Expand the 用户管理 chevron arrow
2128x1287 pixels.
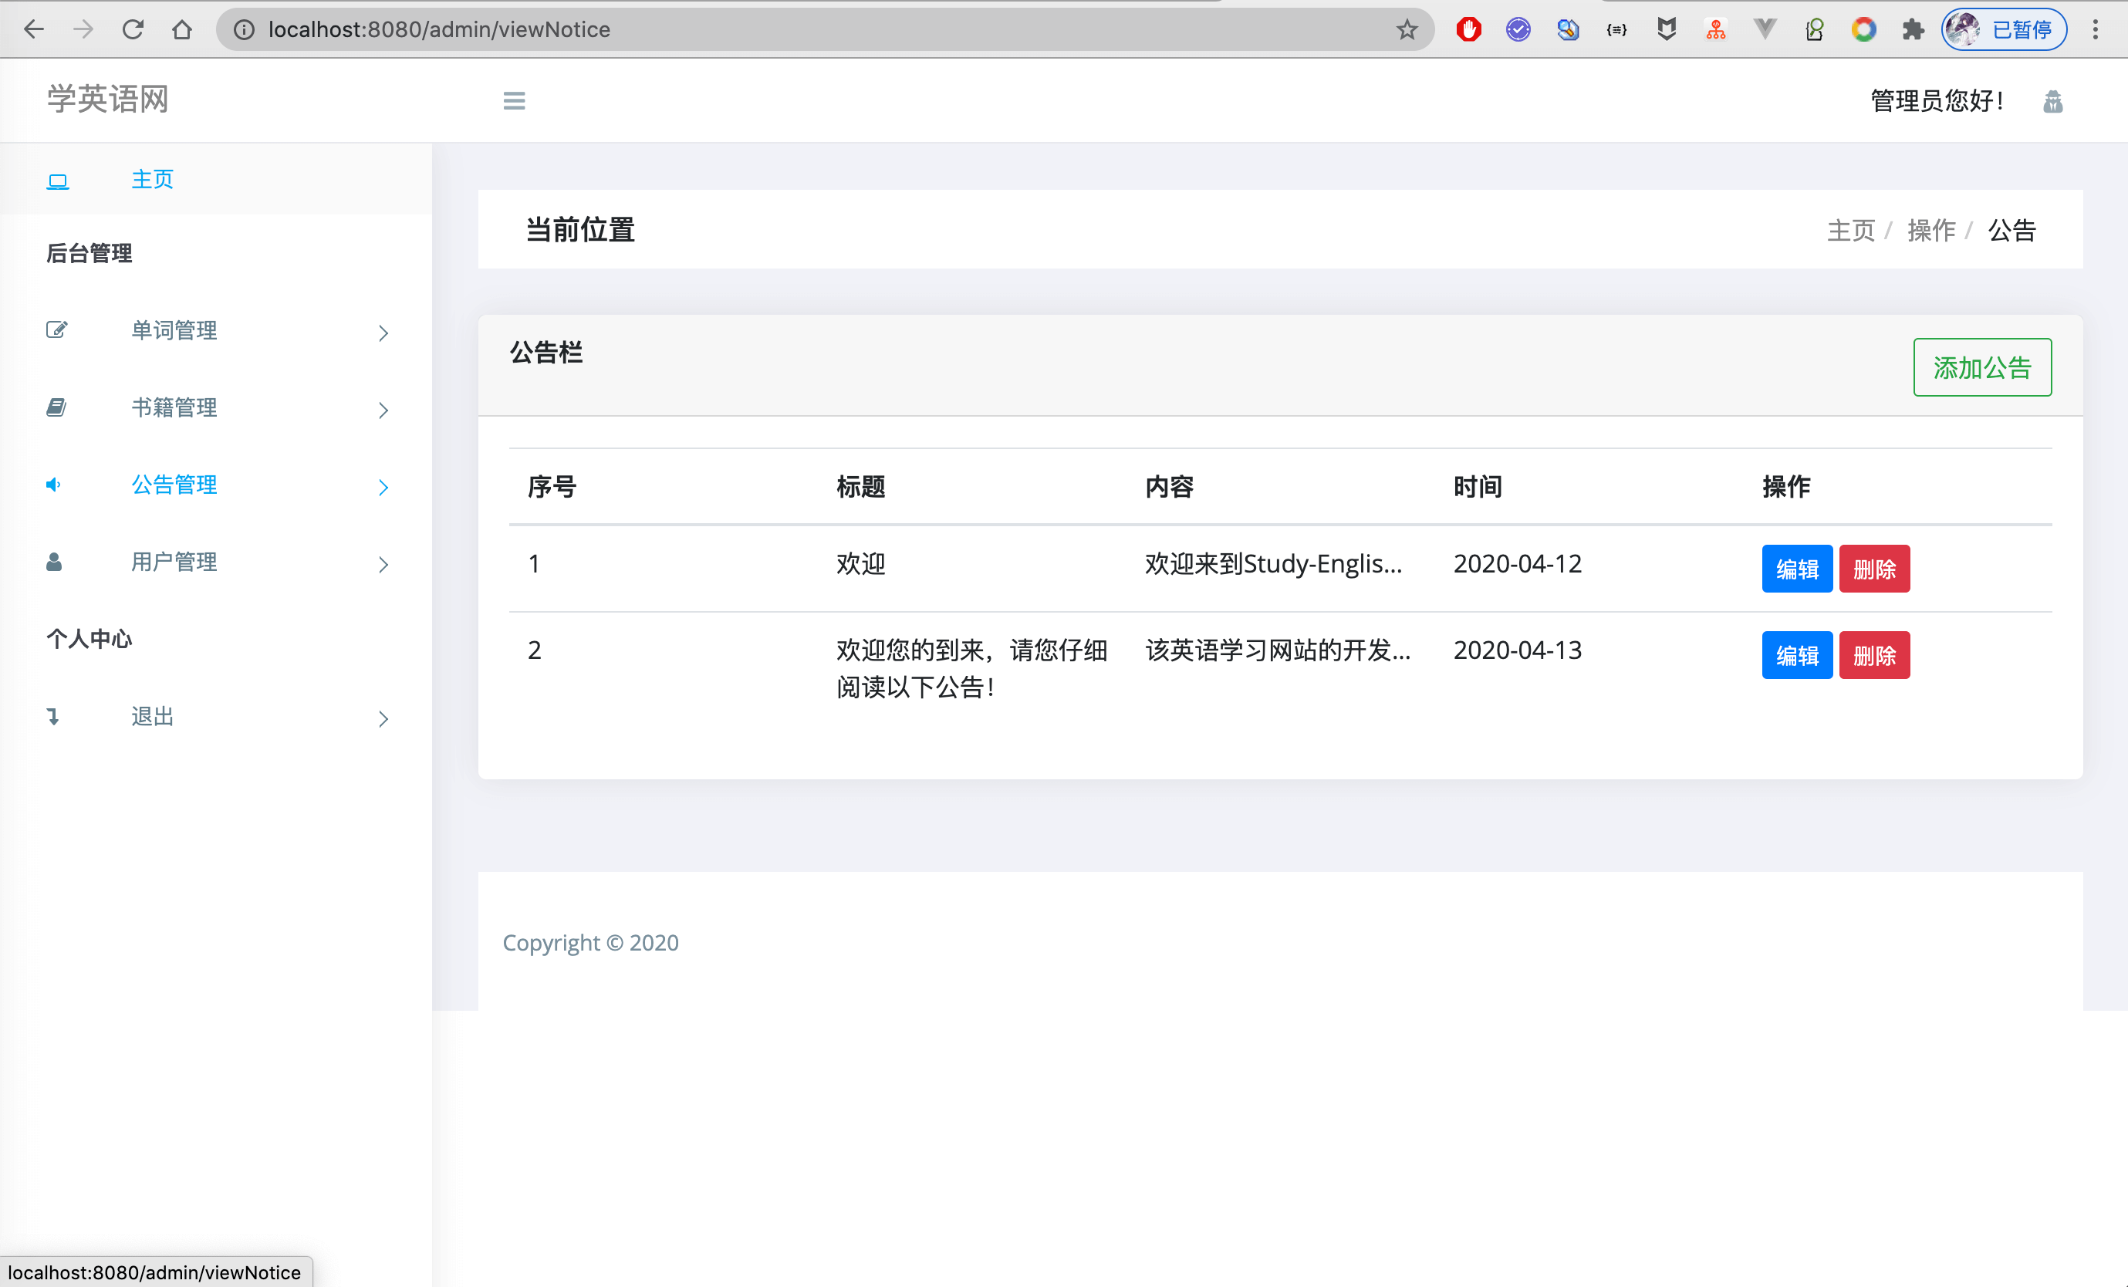pyautogui.click(x=383, y=565)
